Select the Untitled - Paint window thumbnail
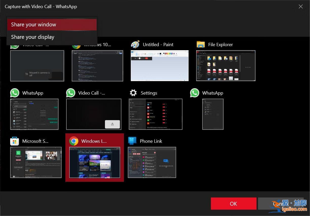 [x=159, y=65]
